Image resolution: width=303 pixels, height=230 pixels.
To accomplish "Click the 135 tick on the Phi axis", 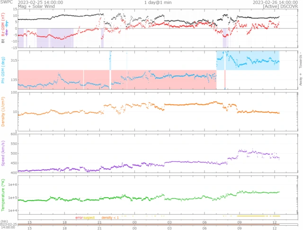I will [14, 80].
